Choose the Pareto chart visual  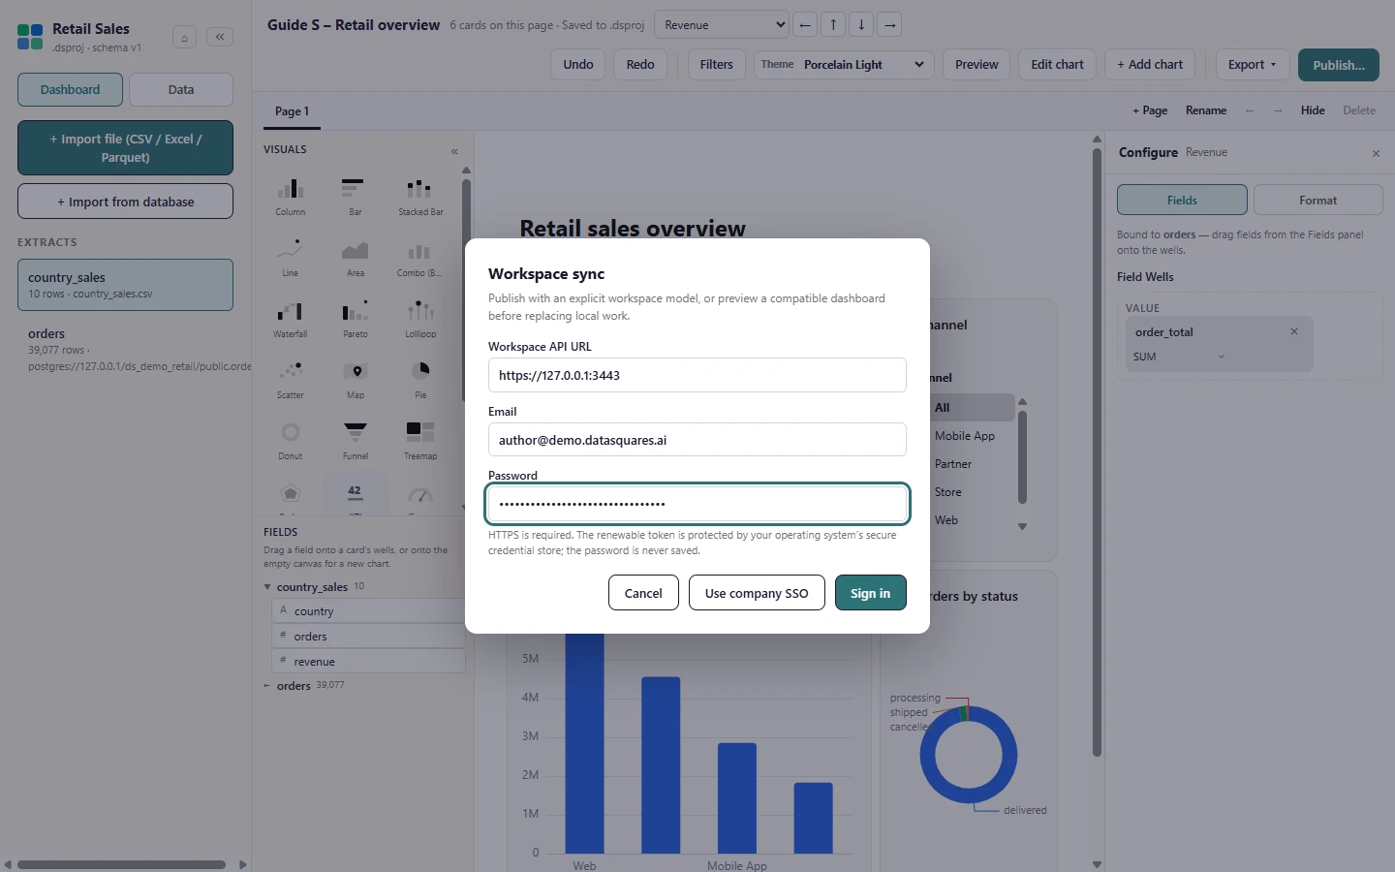(356, 318)
